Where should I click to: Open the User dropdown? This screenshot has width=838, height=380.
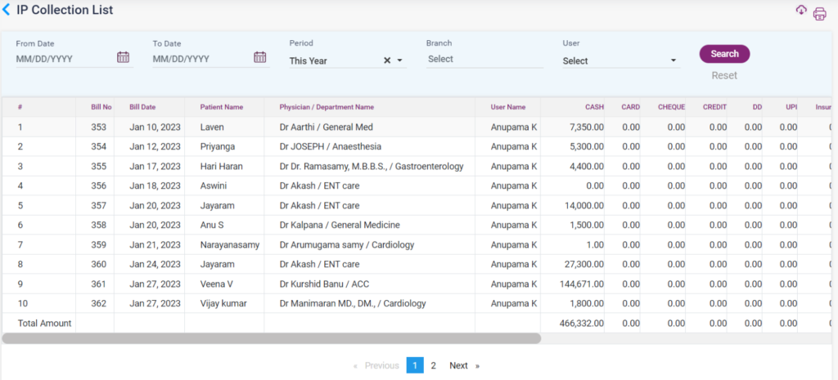tap(619, 60)
